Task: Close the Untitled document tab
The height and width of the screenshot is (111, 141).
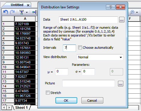Action: (28, 5)
